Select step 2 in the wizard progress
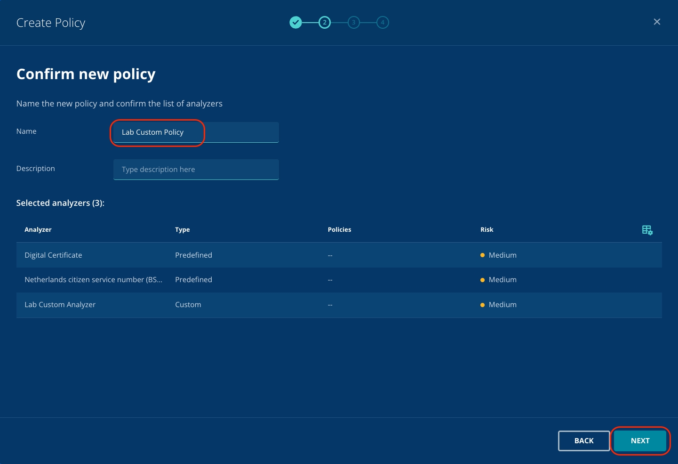 [325, 22]
